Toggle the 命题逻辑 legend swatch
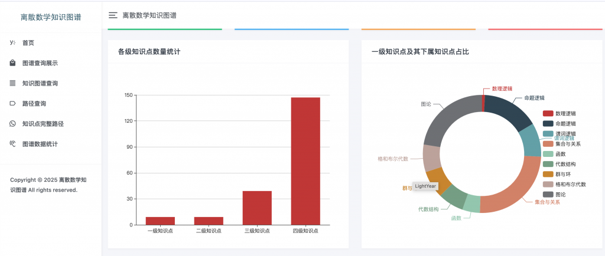 coord(548,123)
